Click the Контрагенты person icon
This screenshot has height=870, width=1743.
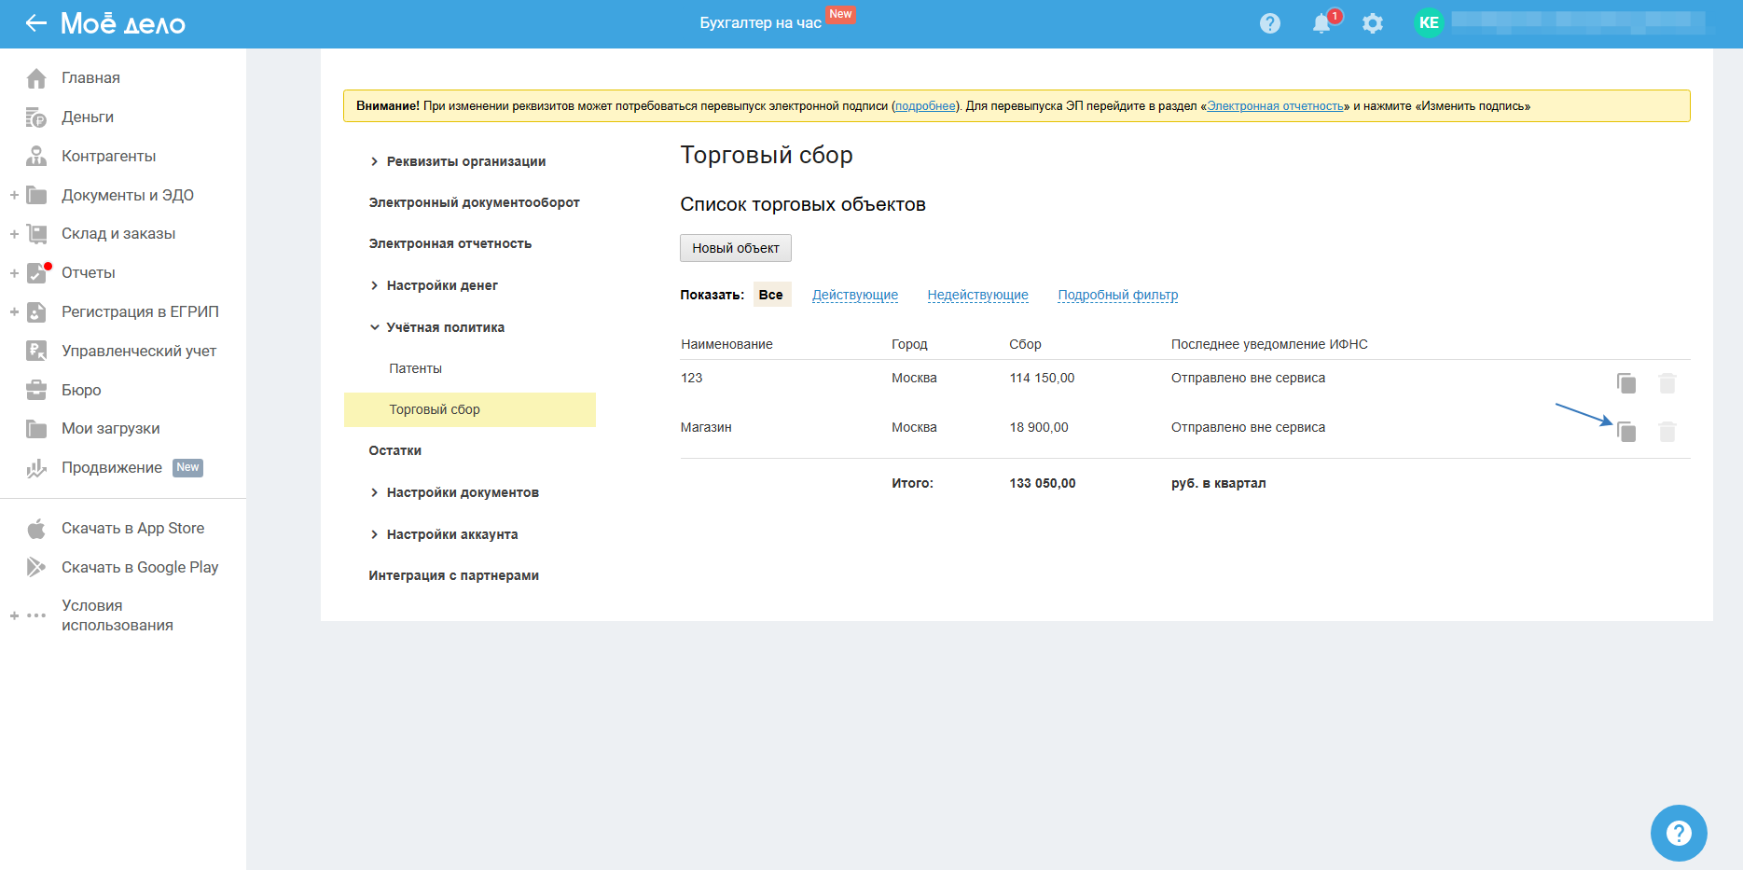36,156
